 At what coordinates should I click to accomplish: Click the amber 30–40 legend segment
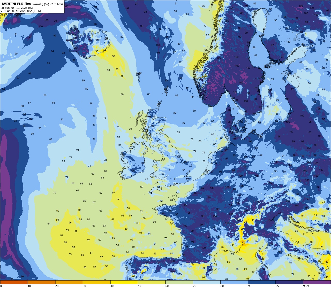(x=96, y=282)
